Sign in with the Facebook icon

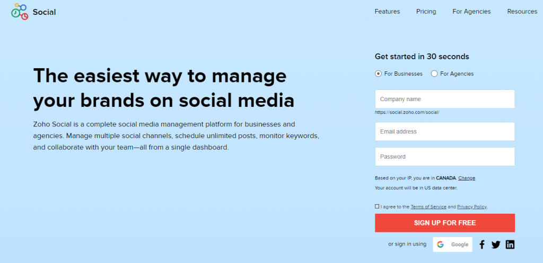481,244
